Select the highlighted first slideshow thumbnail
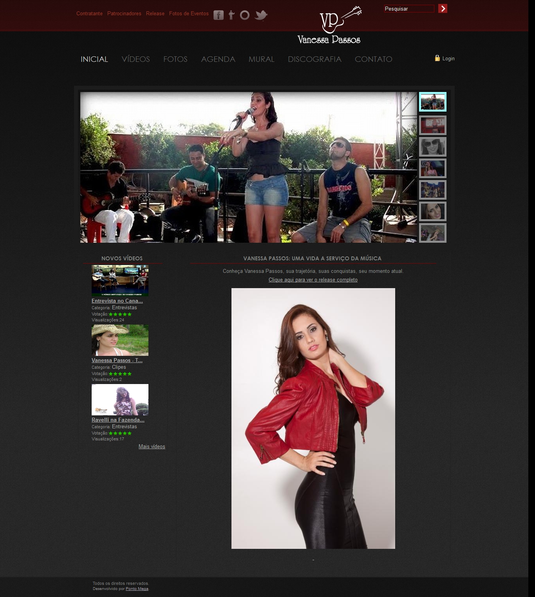The image size is (535, 597). coord(432,102)
